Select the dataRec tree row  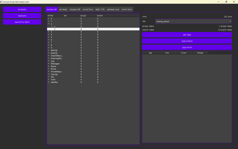[93, 82]
